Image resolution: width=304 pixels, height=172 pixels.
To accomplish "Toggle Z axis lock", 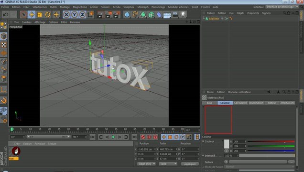I will [82, 14].
